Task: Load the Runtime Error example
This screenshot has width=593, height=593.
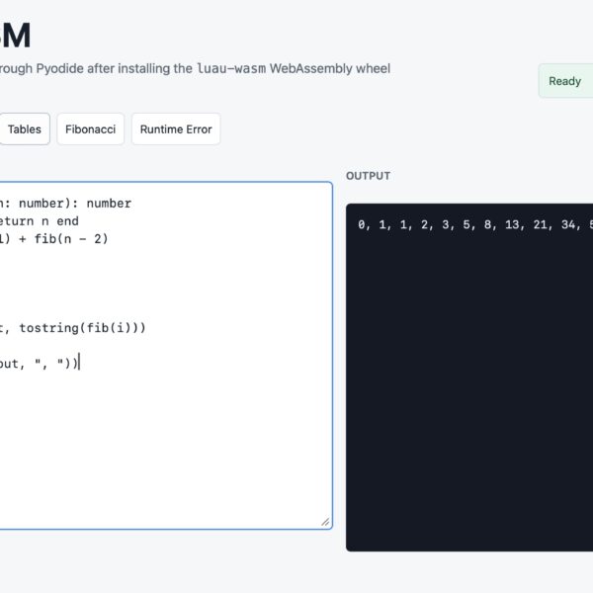Action: click(176, 128)
